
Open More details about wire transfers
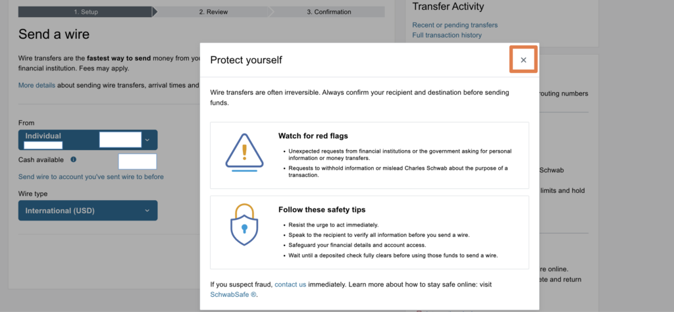[x=36, y=85]
